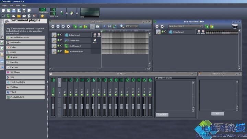Open track operations for Beat/Bassline 0 track

[54, 46]
